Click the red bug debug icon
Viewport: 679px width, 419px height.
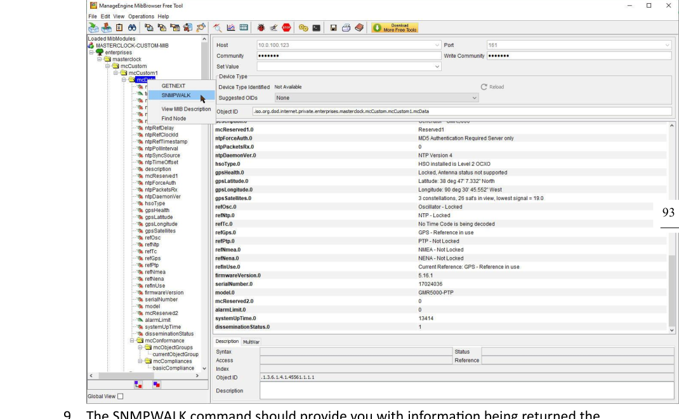tap(261, 28)
